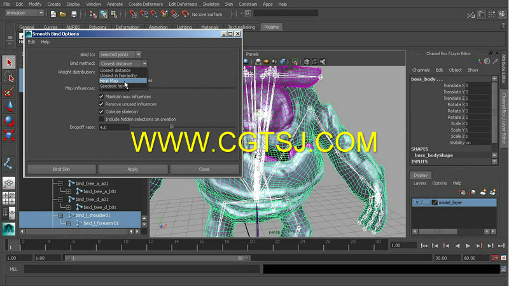This screenshot has width=509, height=286.
Task: Play animation forward
Action: [x=468, y=246]
